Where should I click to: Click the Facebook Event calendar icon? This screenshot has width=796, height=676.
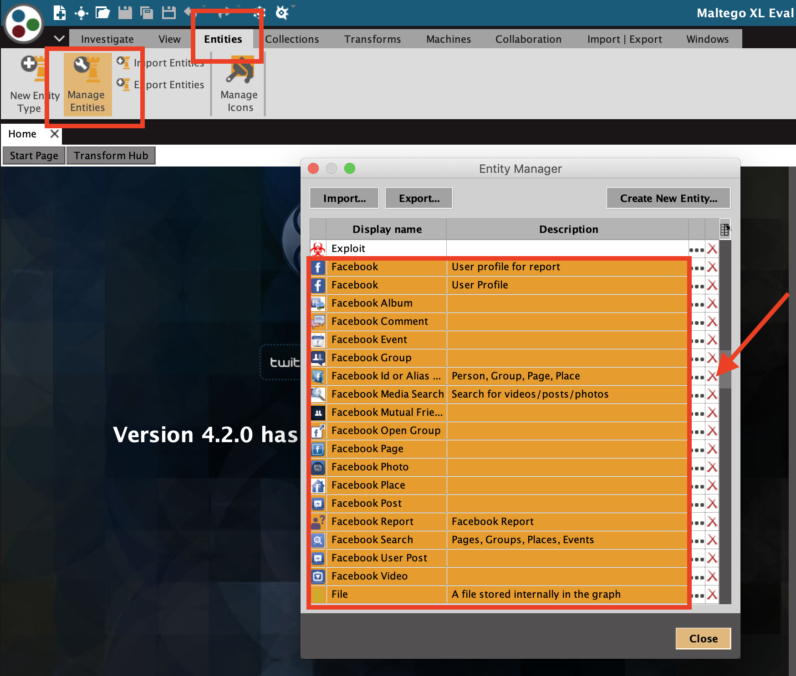[x=318, y=340]
